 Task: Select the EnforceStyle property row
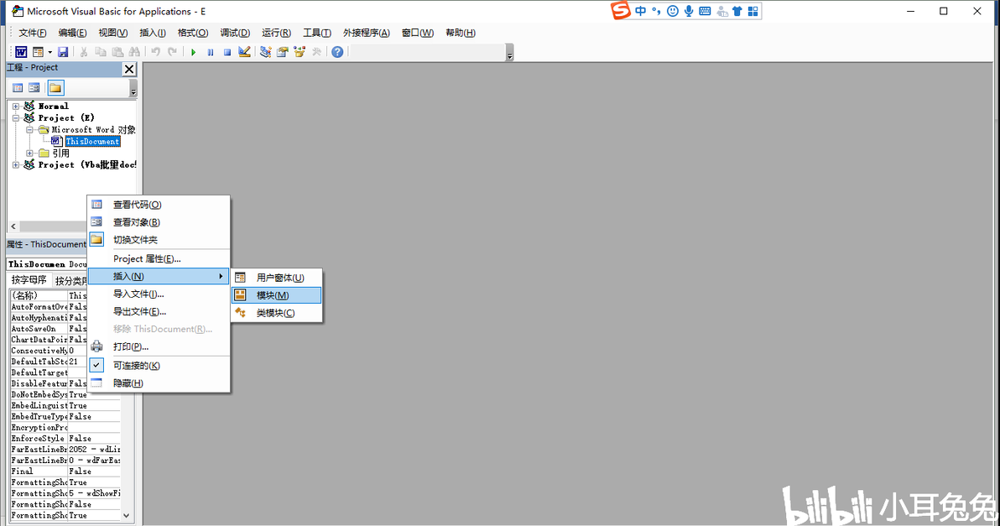pyautogui.click(x=65, y=439)
